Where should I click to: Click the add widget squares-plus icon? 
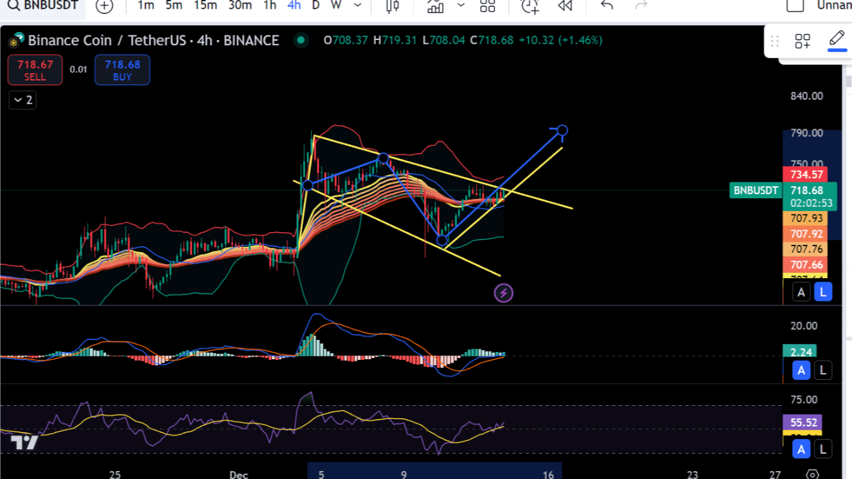click(x=803, y=41)
